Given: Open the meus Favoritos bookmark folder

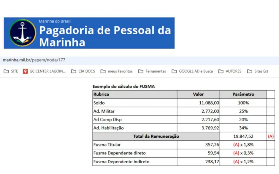Looking at the screenshot, I should pos(117,71).
